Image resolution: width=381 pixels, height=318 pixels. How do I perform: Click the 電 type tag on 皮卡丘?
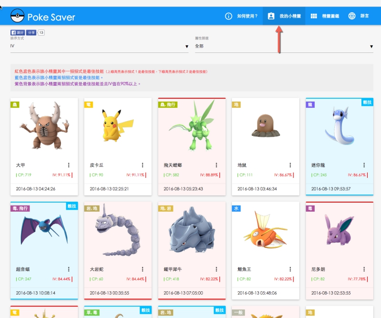pyautogui.click(x=89, y=104)
